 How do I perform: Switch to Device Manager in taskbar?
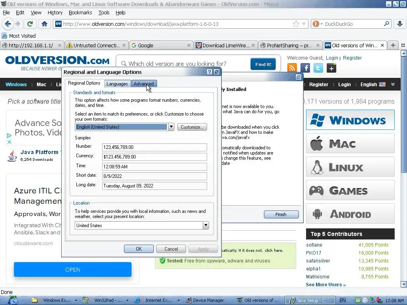pyautogui.click(x=205, y=300)
